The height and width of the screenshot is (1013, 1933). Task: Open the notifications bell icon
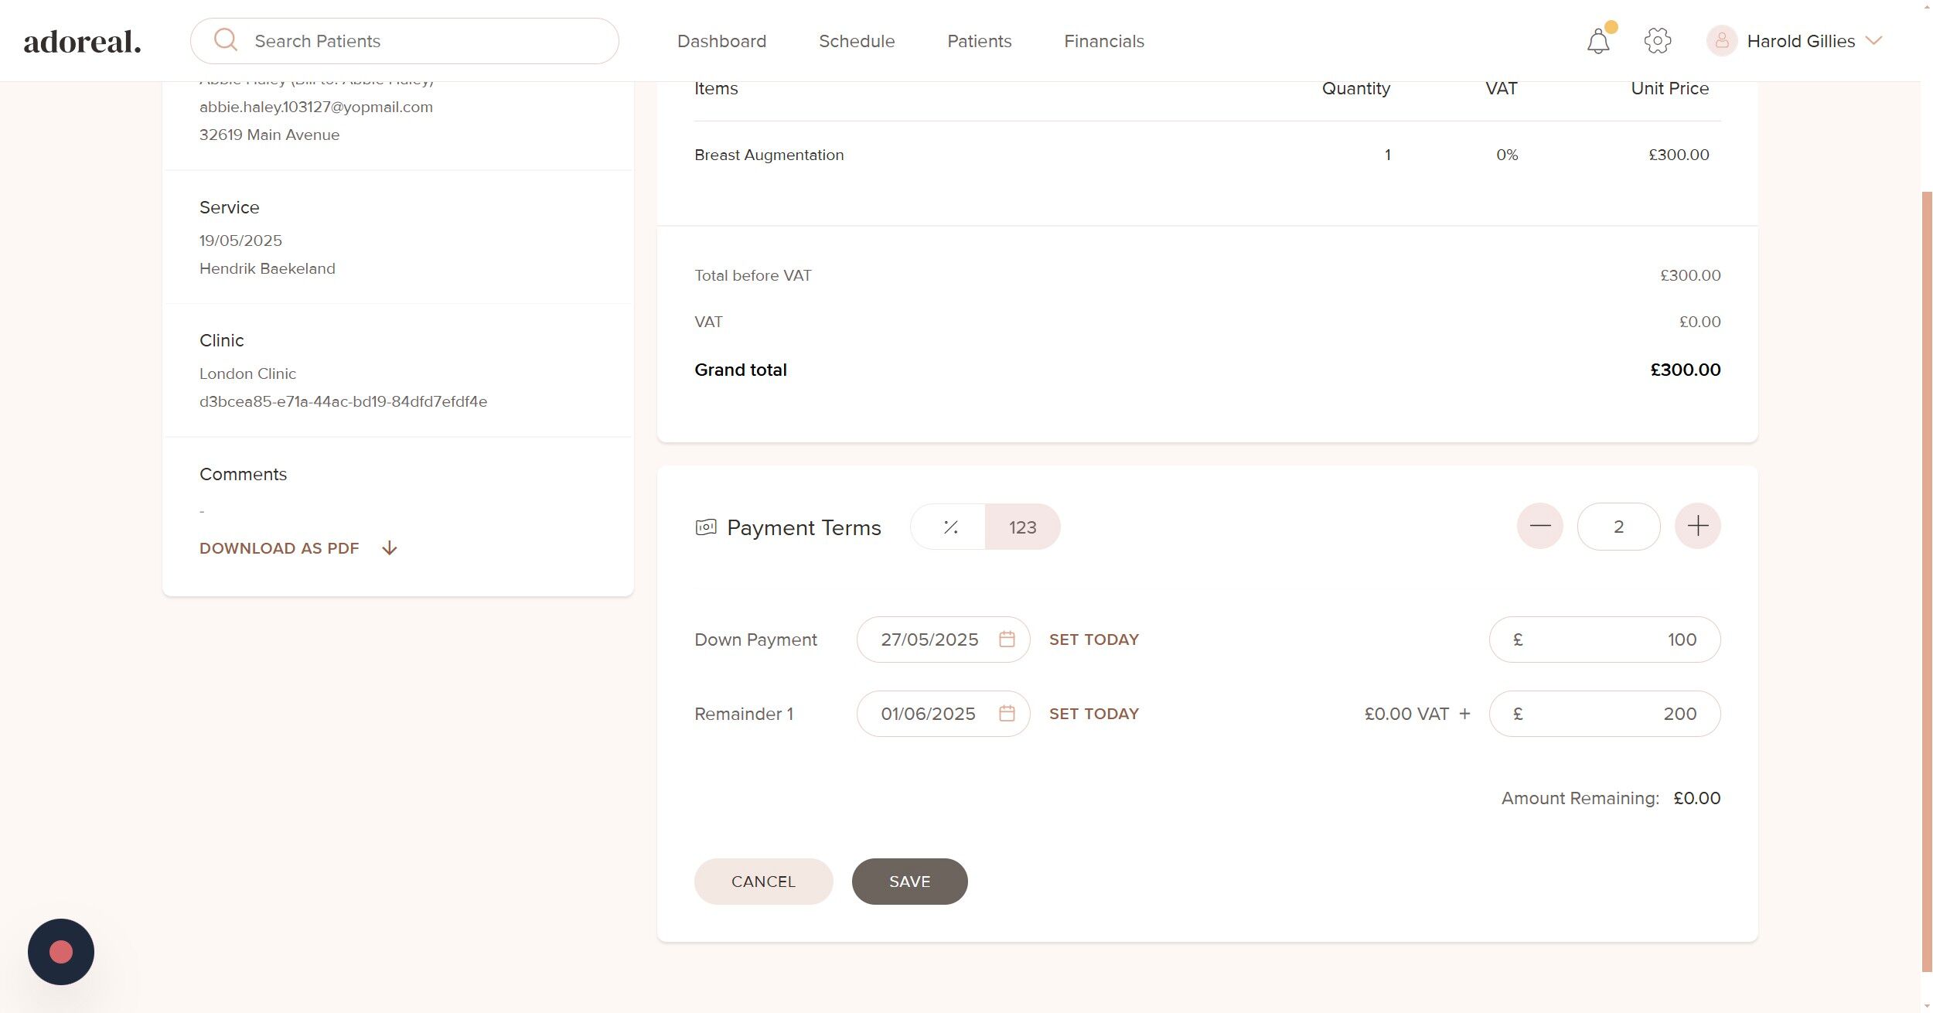1597,41
